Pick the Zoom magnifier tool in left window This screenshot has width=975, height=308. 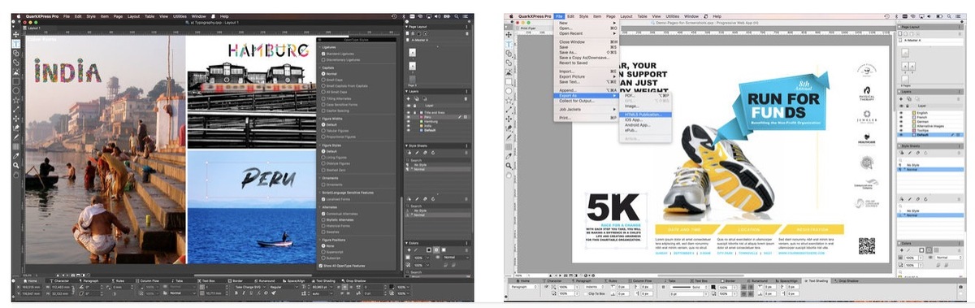coord(15,165)
